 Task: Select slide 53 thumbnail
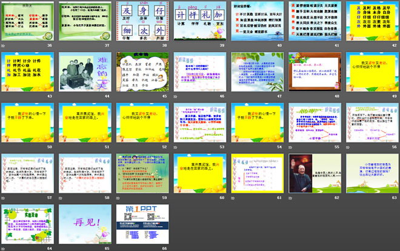(199, 122)
